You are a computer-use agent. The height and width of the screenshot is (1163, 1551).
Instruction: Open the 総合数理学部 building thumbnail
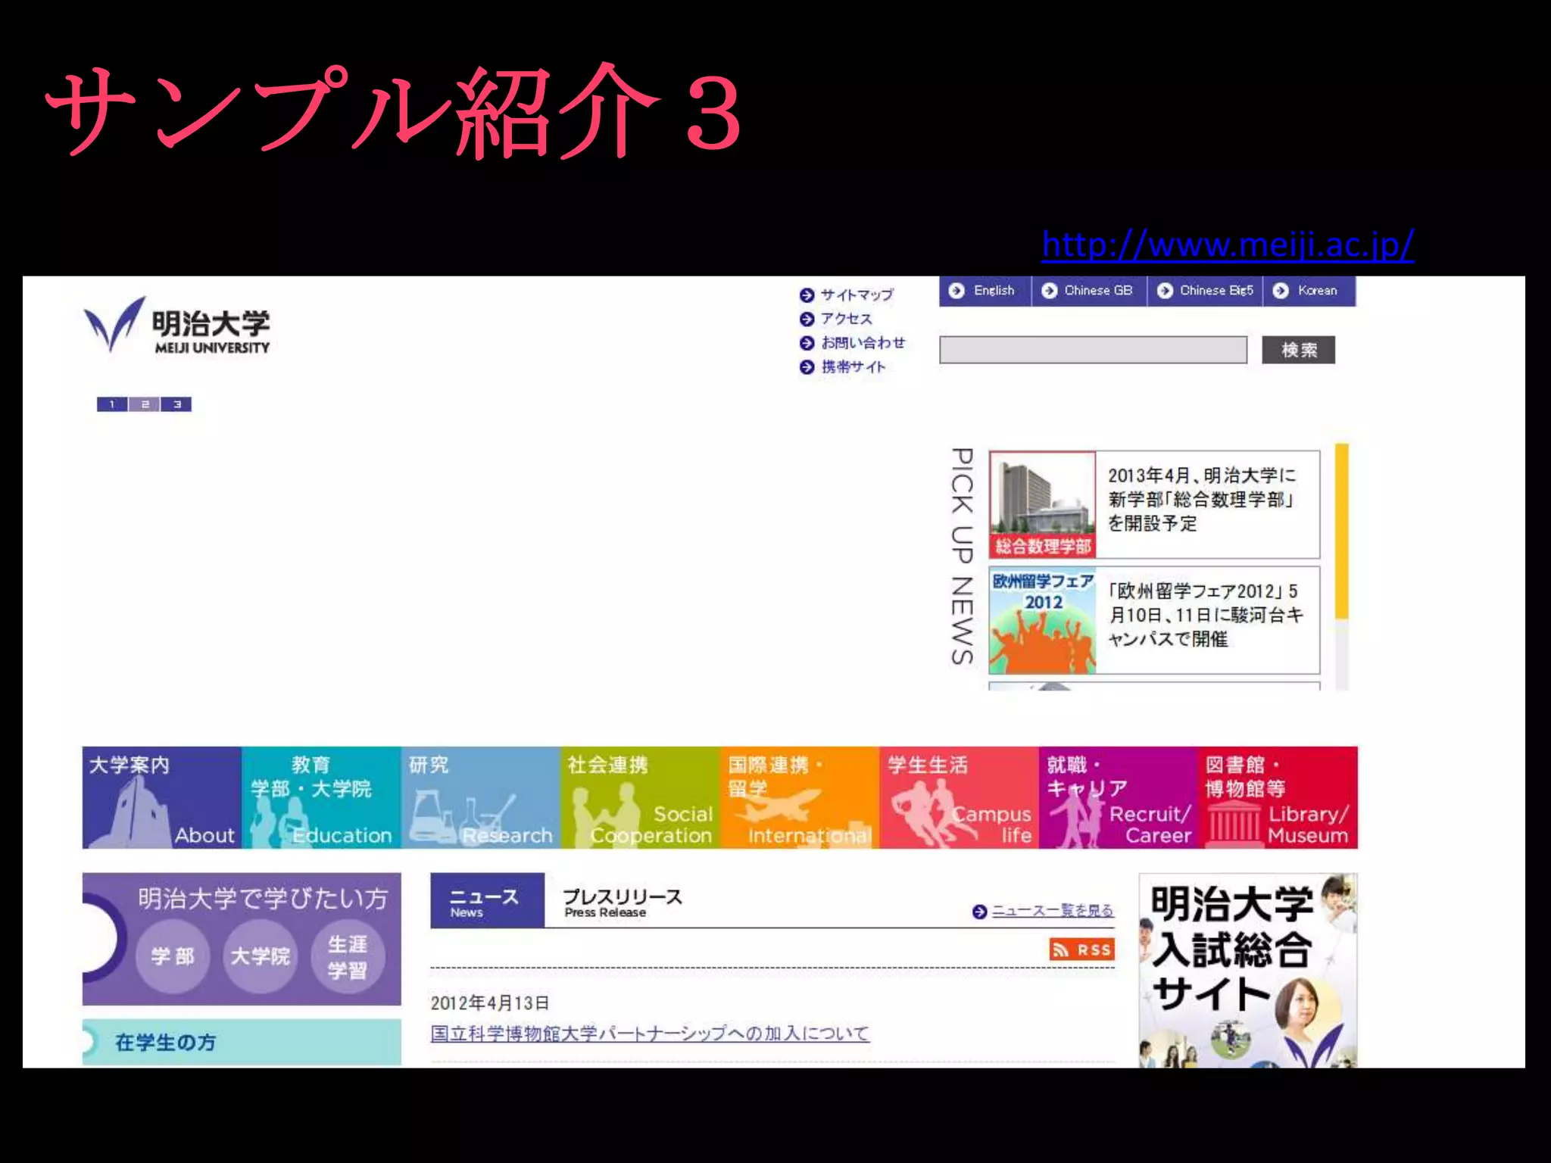[x=1043, y=504]
